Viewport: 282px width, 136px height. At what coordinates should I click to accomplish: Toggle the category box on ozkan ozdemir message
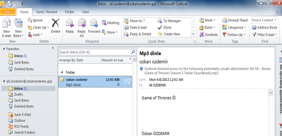126,82
